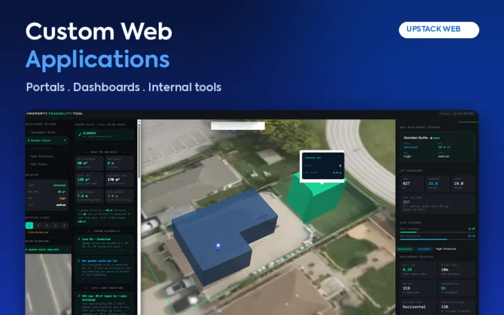Click the horizontal tag pill
This screenshot has height=315, width=504.
click(x=405, y=249)
